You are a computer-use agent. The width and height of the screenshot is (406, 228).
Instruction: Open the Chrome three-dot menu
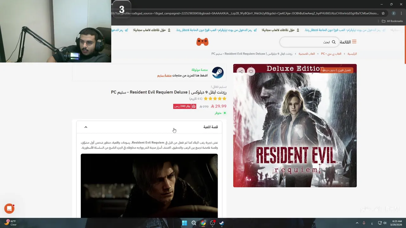[401, 13]
